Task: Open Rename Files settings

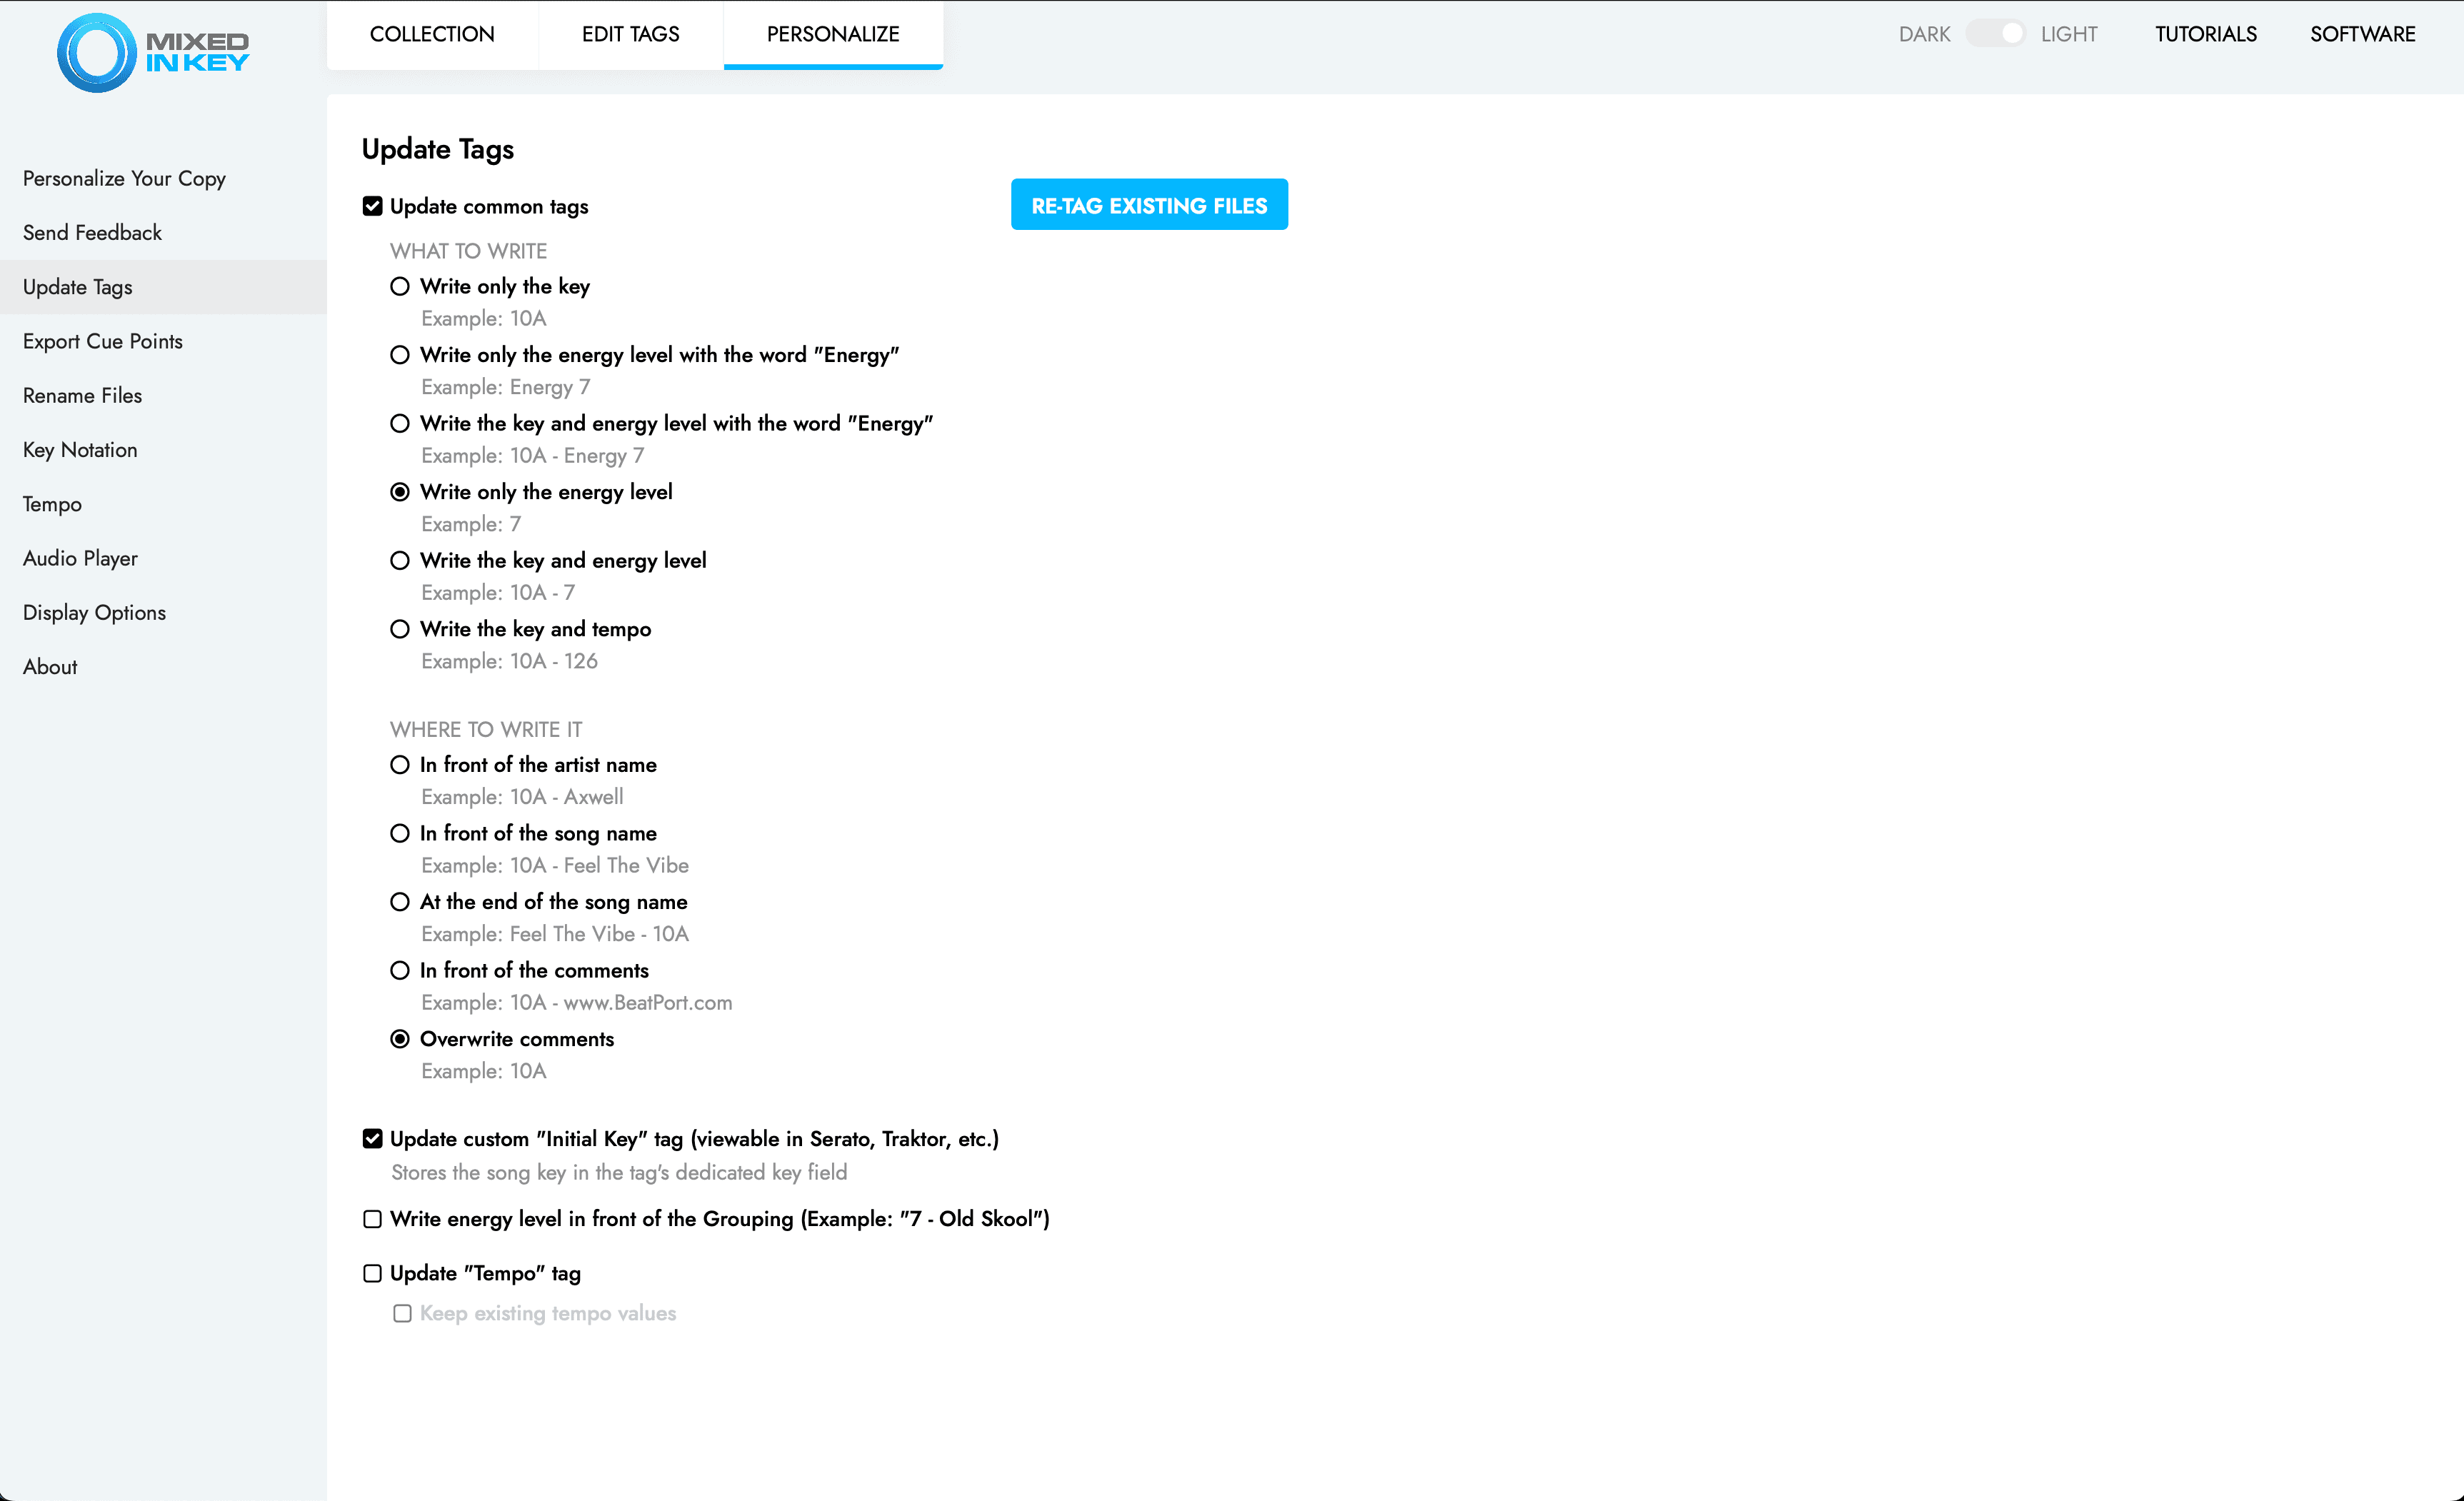Action: pyautogui.click(x=163, y=395)
